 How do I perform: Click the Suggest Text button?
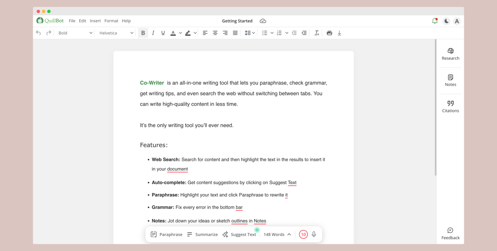[239, 234]
